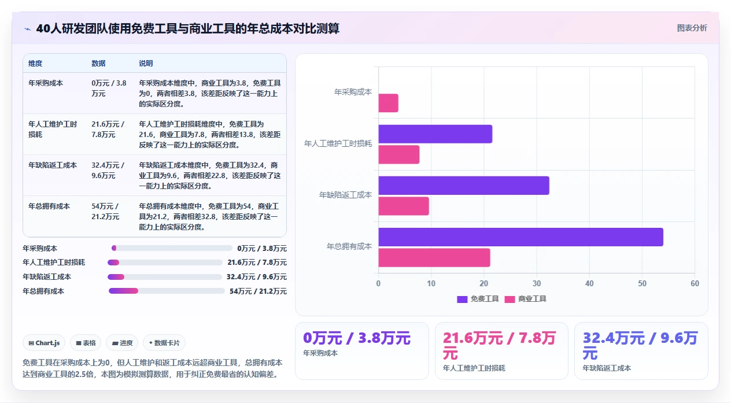Click the 年总拥有成本 explanation cell
Image resolution: width=731 pixels, height=403 pixels.
point(210,217)
